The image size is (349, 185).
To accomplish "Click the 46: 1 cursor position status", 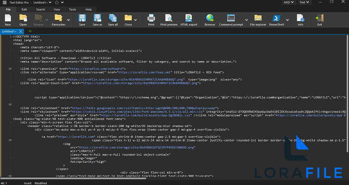I will (4, 183).
